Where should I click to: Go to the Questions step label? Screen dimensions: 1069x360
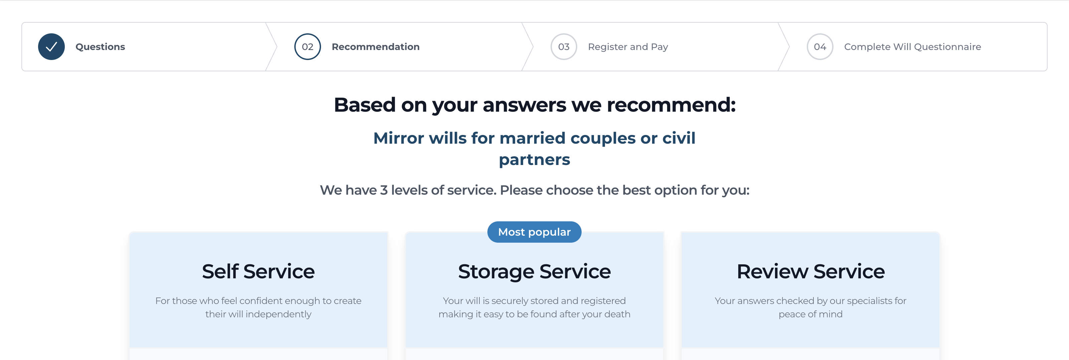pos(100,47)
